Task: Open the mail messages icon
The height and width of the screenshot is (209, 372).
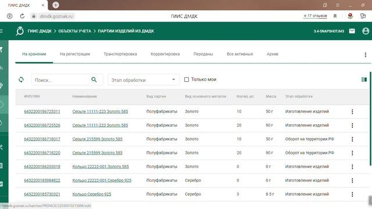Action: tap(352, 31)
